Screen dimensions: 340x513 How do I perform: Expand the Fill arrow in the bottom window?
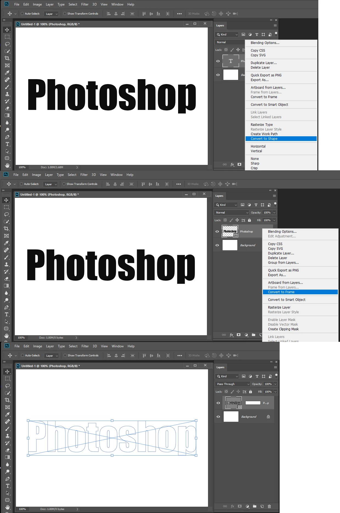(x=275, y=392)
